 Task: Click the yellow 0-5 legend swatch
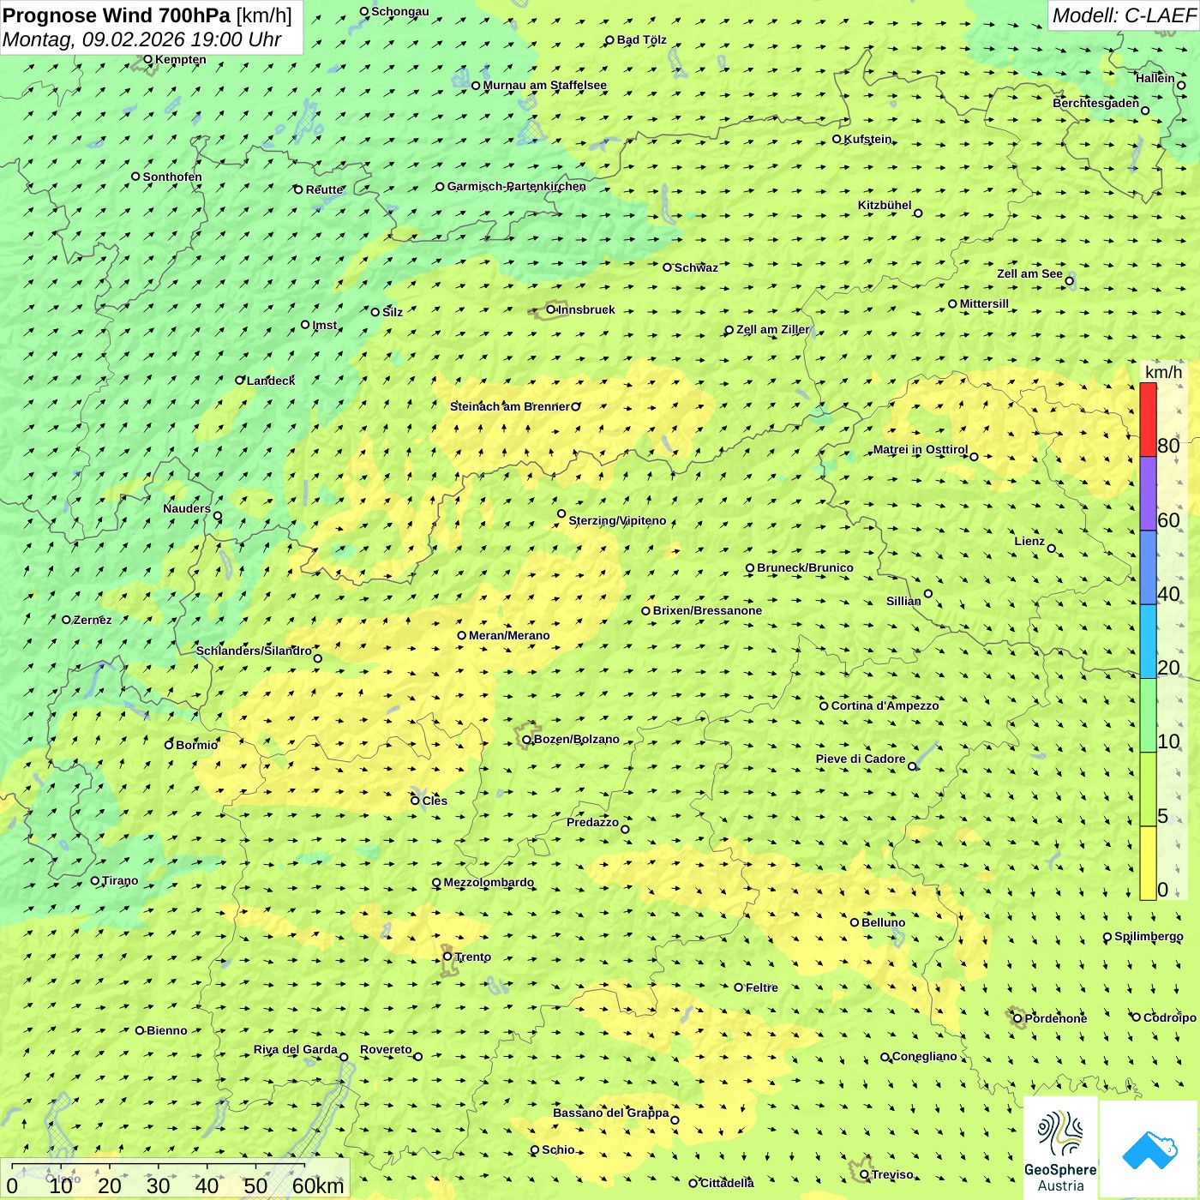tap(1148, 863)
